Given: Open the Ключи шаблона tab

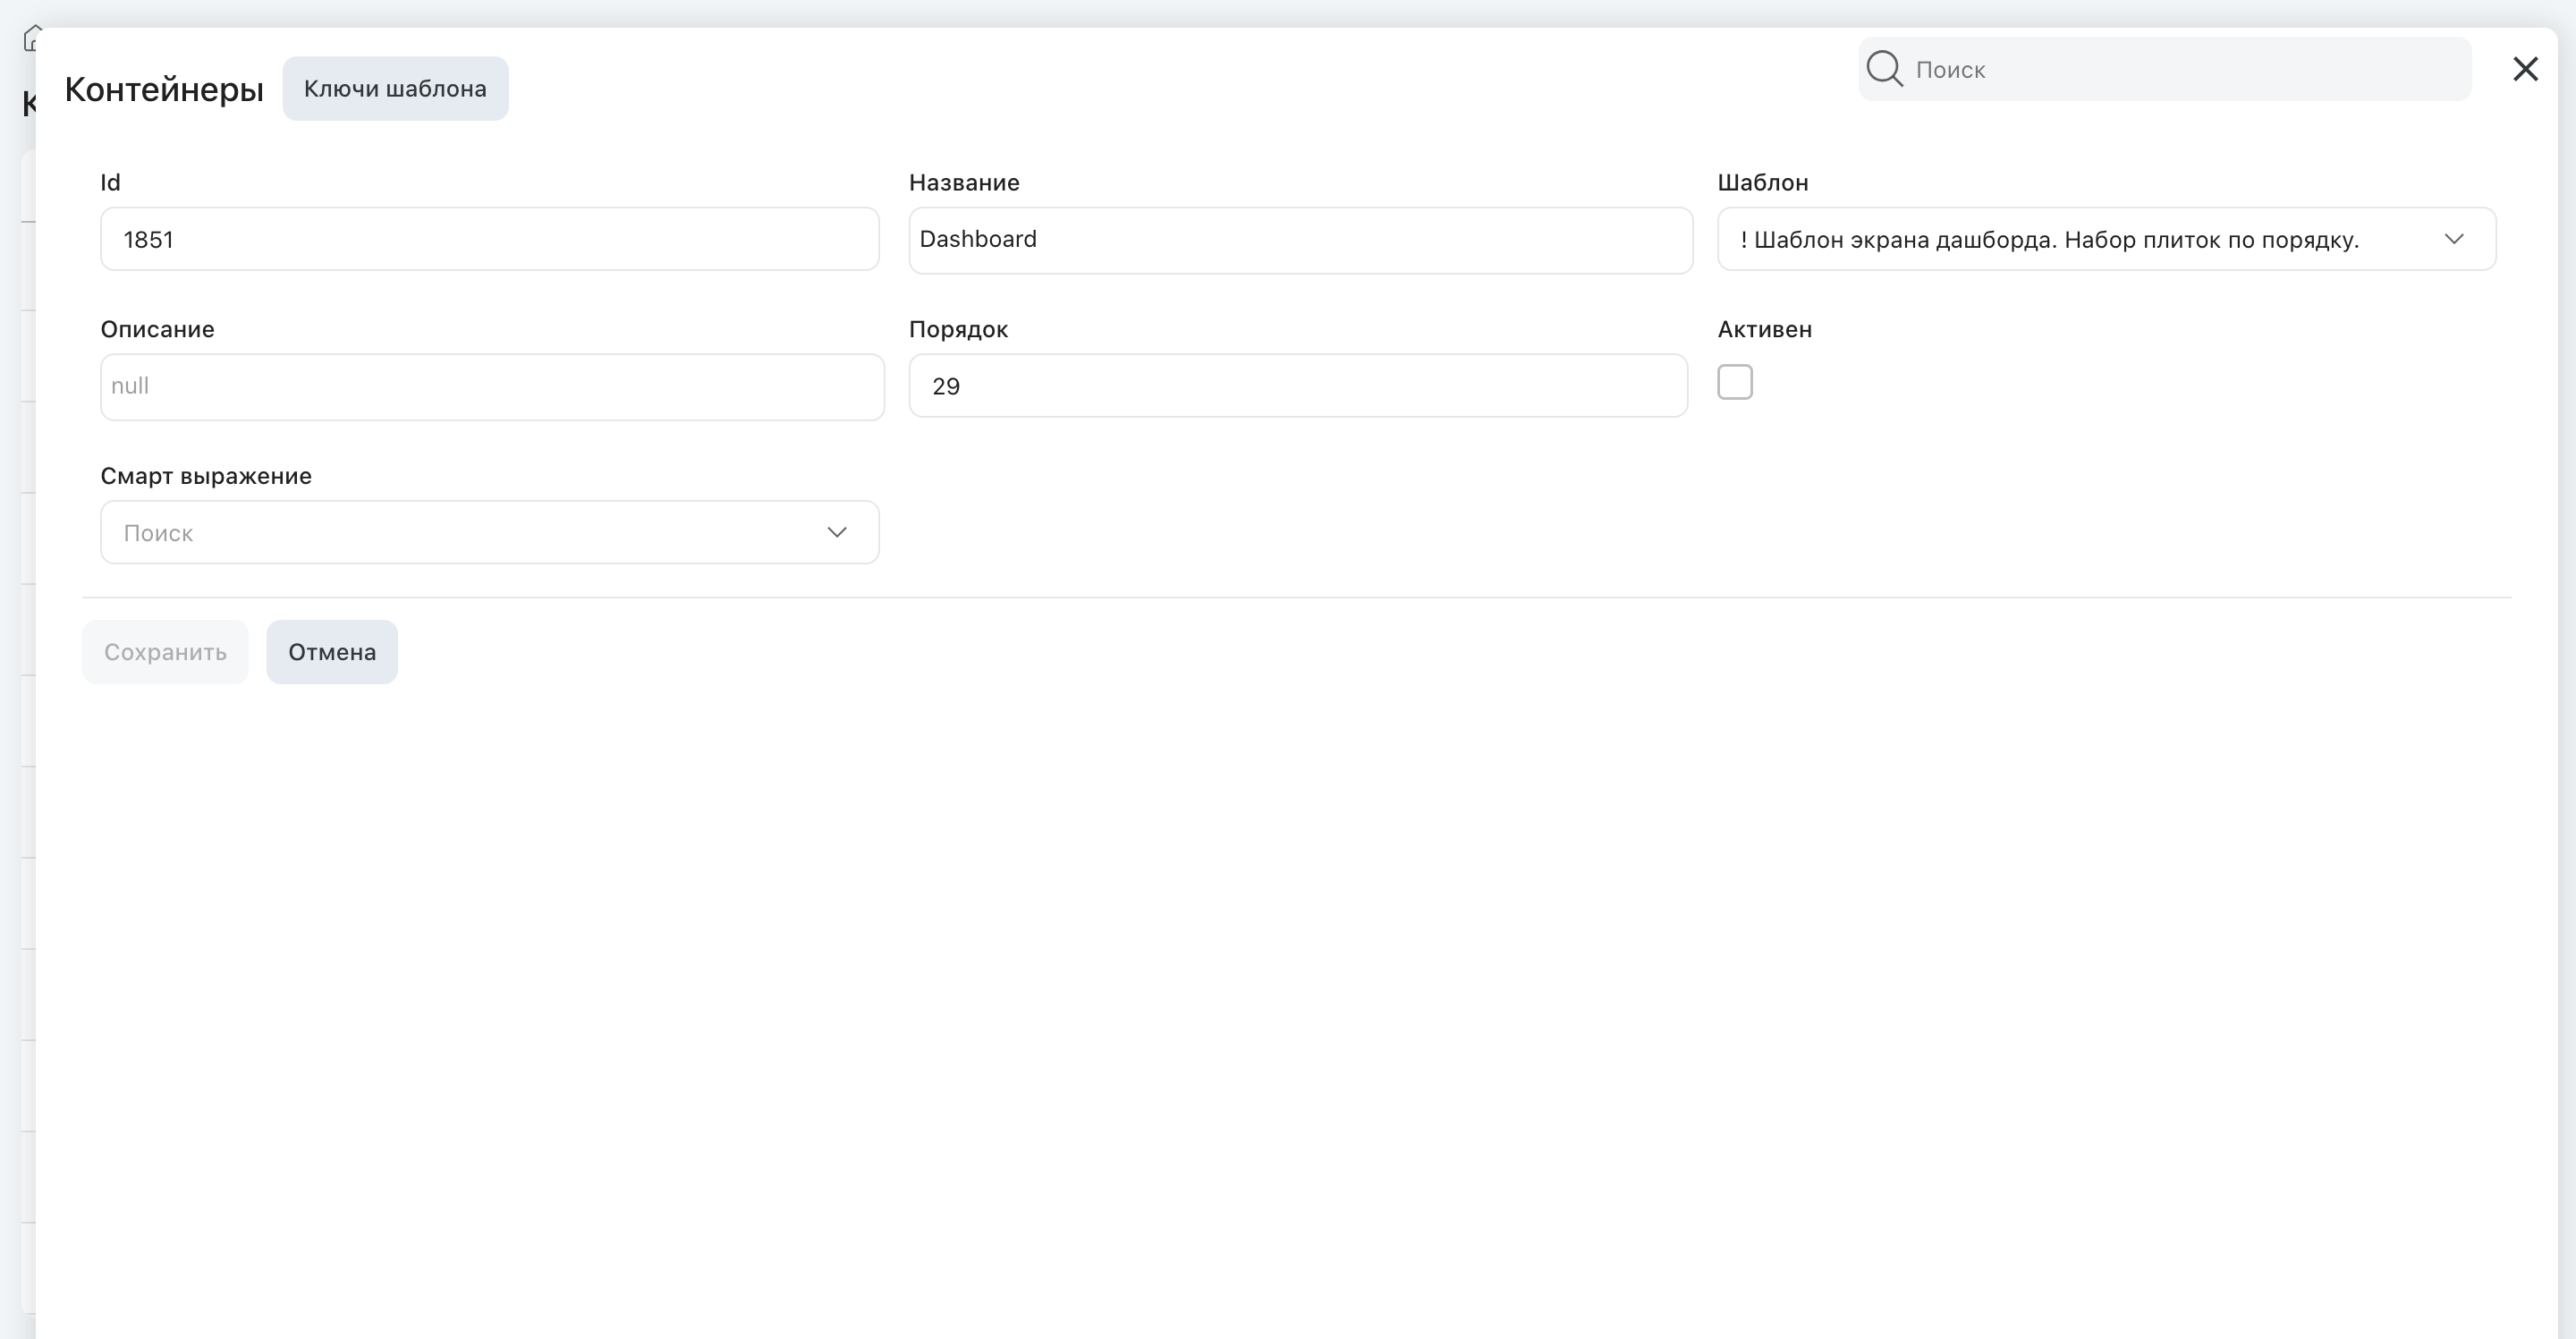Looking at the screenshot, I should (x=395, y=88).
